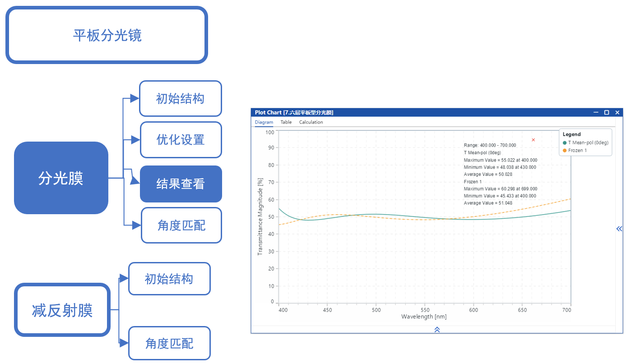Viewport: 627px width, 363px height.
Task: Switch to the Diagram tab
Action: (264, 122)
